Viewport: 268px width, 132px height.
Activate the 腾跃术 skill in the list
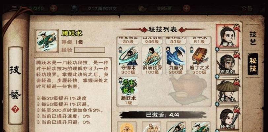[128, 91]
